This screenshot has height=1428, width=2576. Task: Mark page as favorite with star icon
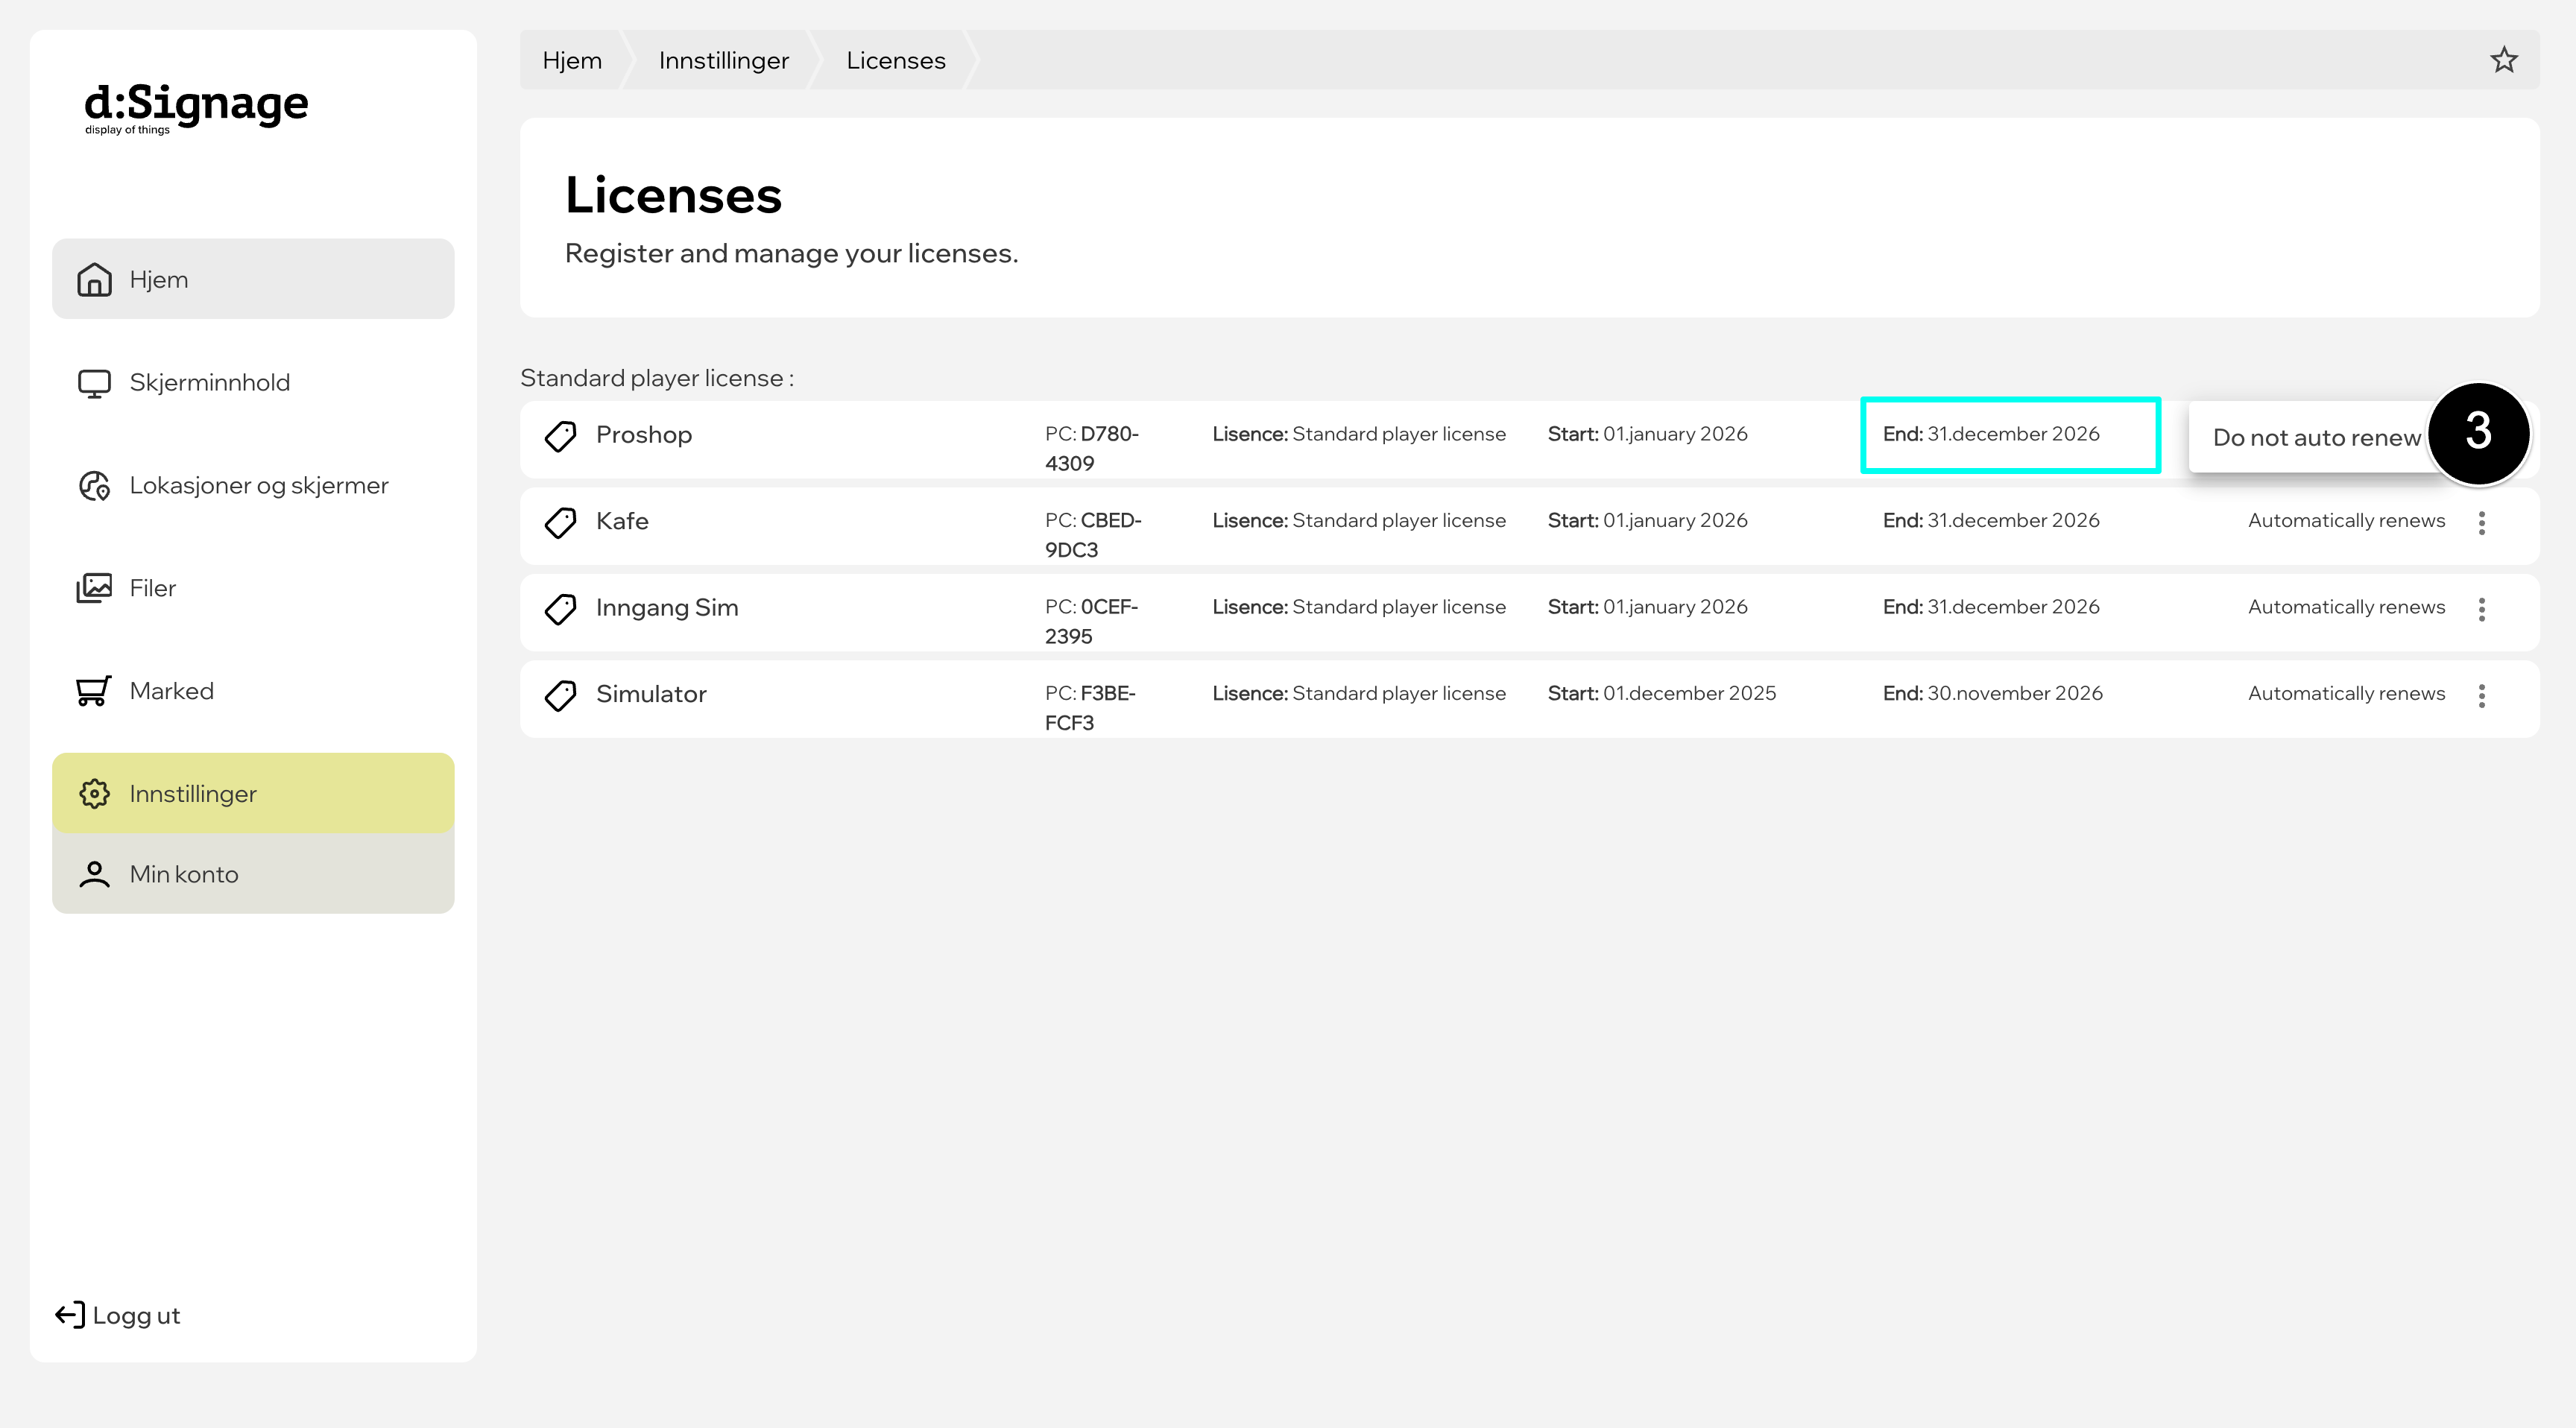coord(2504,60)
